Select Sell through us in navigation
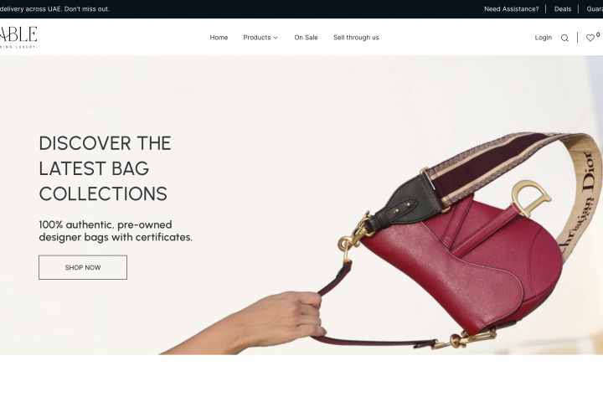Image resolution: width=603 pixels, height=402 pixels. pyautogui.click(x=356, y=38)
